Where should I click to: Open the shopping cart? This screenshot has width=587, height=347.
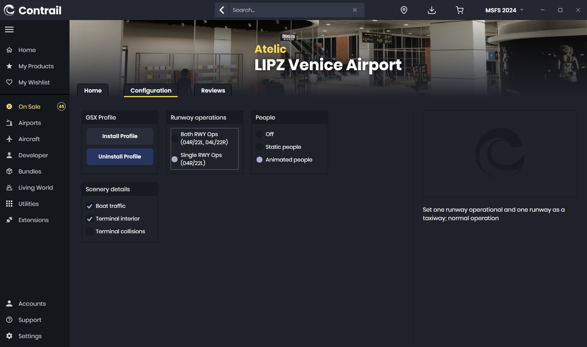click(460, 10)
